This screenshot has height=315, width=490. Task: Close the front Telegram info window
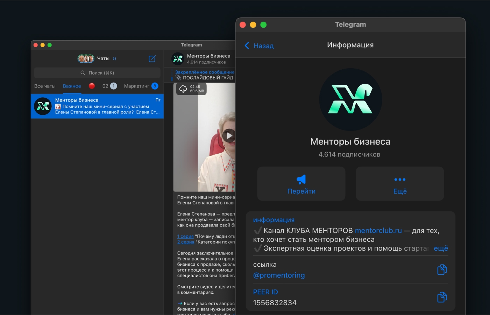click(243, 25)
